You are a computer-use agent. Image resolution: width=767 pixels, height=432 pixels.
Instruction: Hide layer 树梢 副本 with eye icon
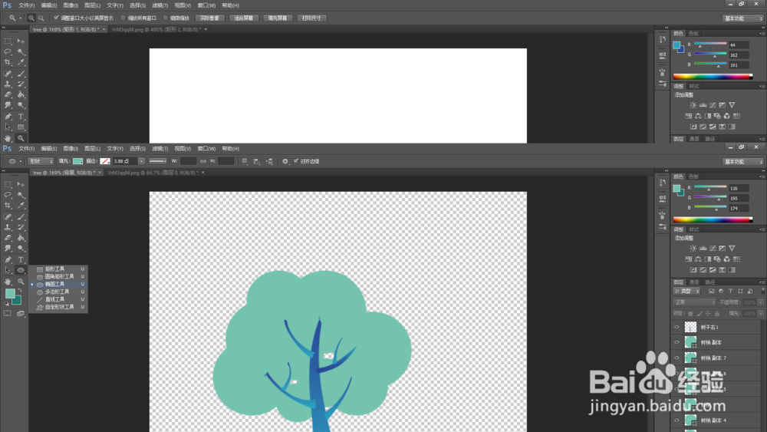[x=677, y=342]
